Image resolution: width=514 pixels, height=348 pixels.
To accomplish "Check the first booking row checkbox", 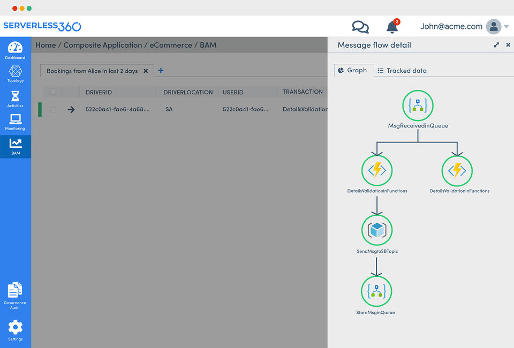I will pos(53,109).
